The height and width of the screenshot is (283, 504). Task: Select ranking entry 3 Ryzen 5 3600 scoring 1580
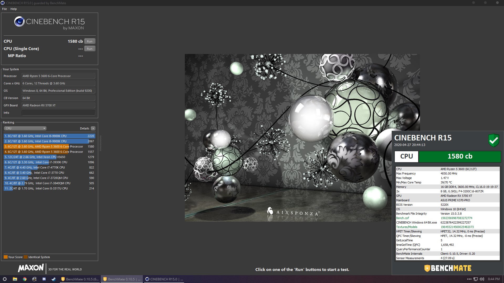click(x=49, y=146)
